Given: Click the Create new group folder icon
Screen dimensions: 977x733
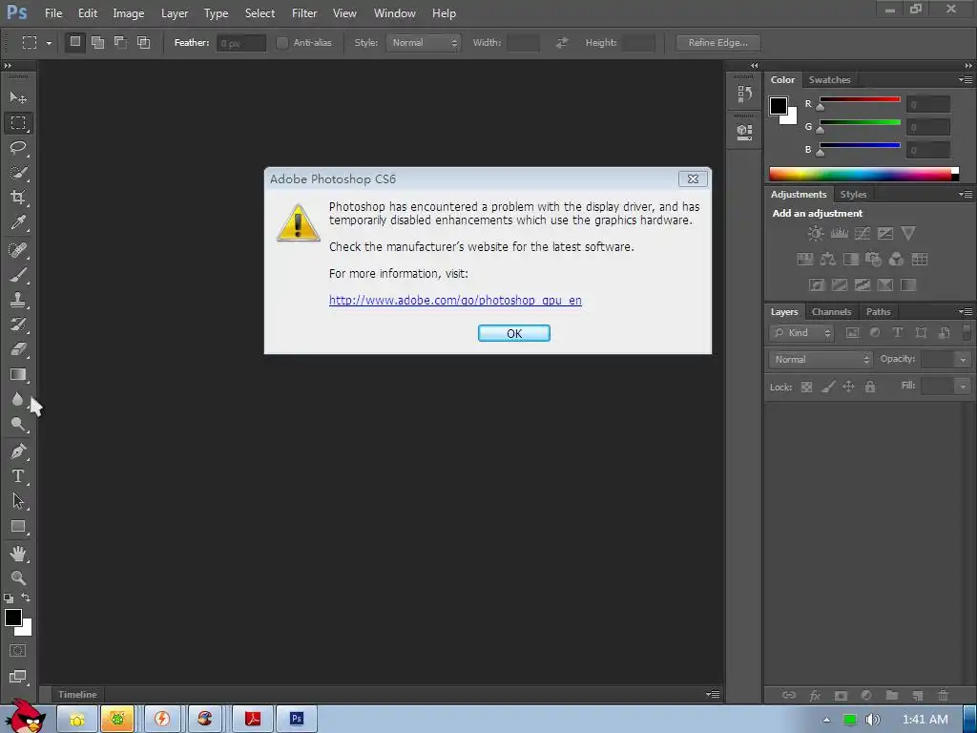Looking at the screenshot, I should coord(892,696).
